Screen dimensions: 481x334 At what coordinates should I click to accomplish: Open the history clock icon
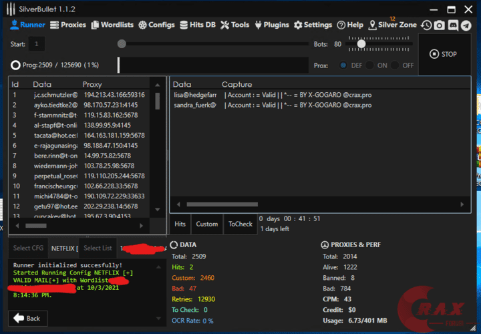coord(426,25)
